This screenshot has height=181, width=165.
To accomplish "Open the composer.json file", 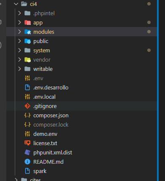I will [51, 116].
